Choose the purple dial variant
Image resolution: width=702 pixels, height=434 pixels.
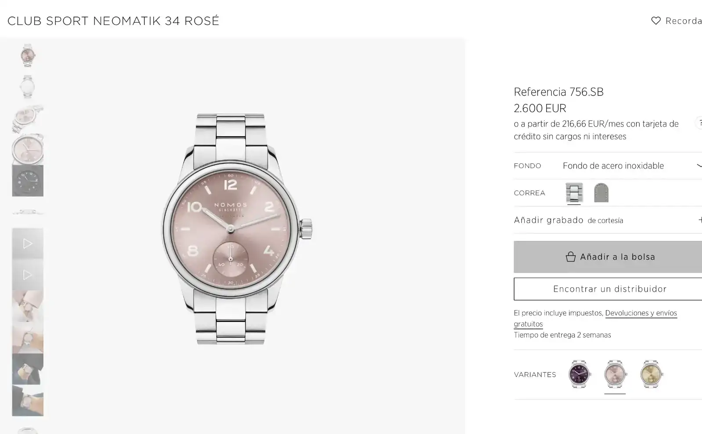tap(580, 374)
